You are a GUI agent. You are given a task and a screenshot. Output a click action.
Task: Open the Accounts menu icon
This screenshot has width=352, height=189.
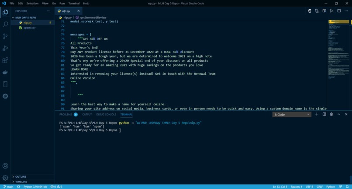point(5,166)
